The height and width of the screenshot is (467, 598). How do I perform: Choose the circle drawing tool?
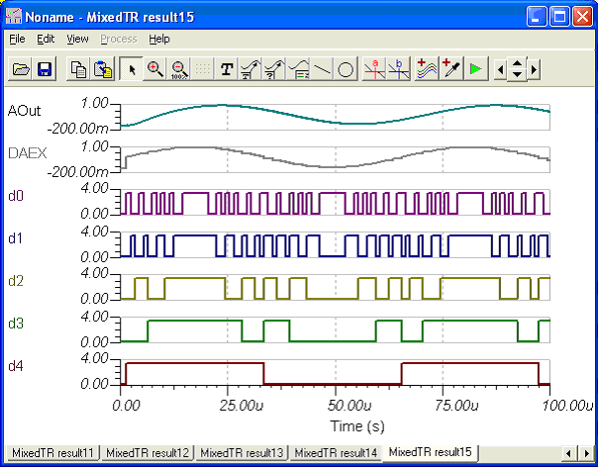[x=346, y=69]
